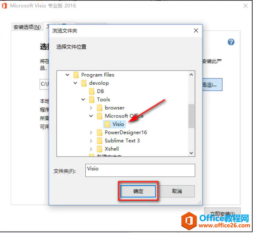
Task: Click the folder tree scroll down arrow
Action: click(x=191, y=153)
